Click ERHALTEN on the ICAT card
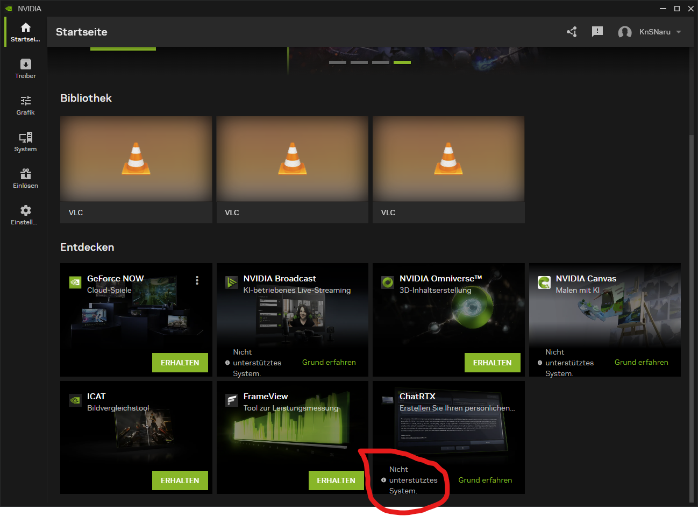The image size is (698, 516). (x=180, y=480)
